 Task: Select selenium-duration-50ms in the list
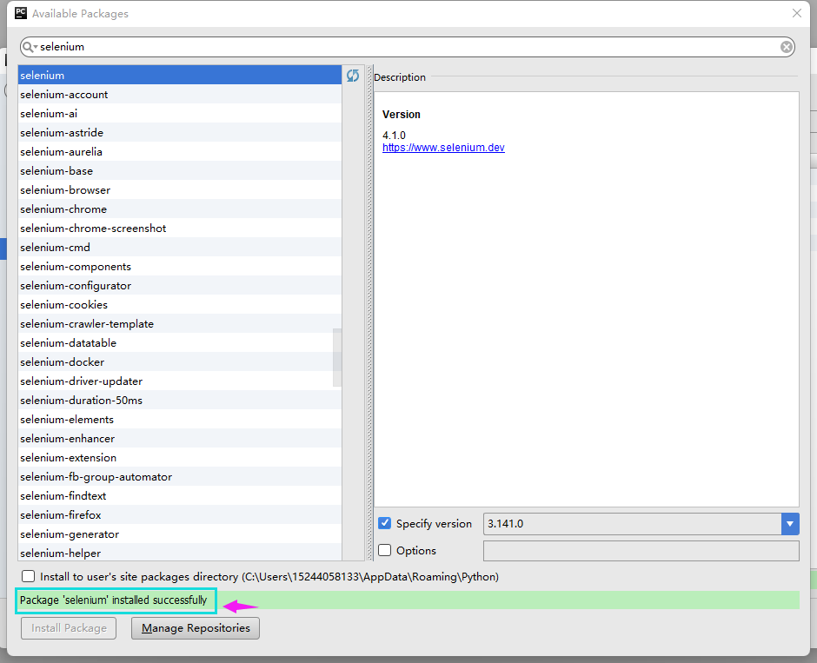(180, 400)
